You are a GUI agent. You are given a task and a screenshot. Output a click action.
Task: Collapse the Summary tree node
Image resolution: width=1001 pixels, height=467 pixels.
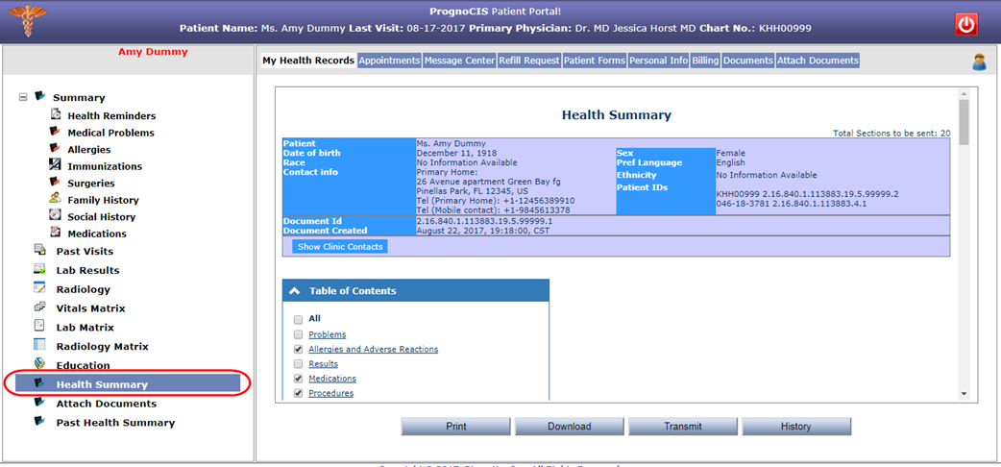click(x=23, y=97)
